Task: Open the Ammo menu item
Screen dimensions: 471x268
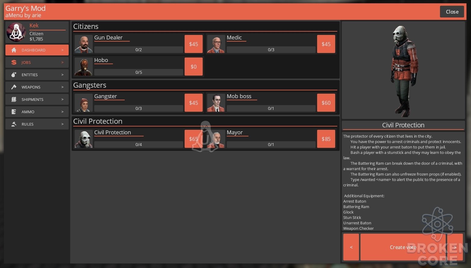Action: pos(37,112)
